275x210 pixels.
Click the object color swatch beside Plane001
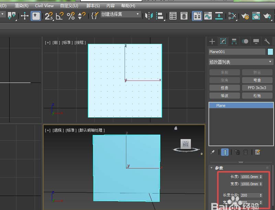(x=270, y=52)
